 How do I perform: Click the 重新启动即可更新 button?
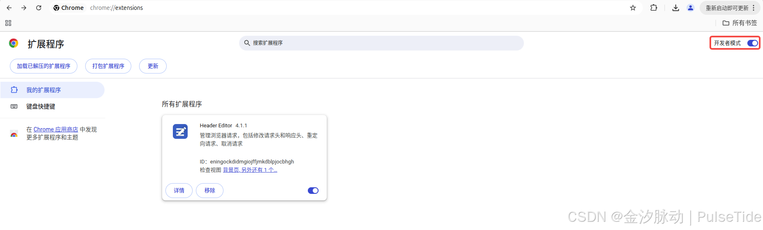pyautogui.click(x=727, y=8)
